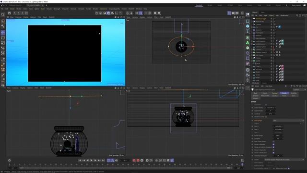Go to the end of the animation
The width and height of the screenshot is (307, 173).
[103, 161]
